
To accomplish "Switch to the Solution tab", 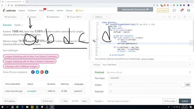I will click(x=32, y=17).
